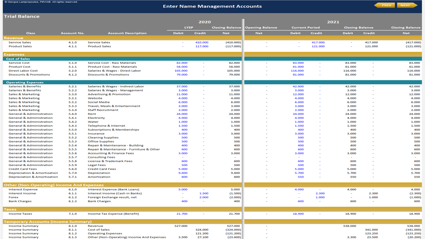
Task: Select the 2021 debit 5.700 for Depreciation
Action: 299,173
